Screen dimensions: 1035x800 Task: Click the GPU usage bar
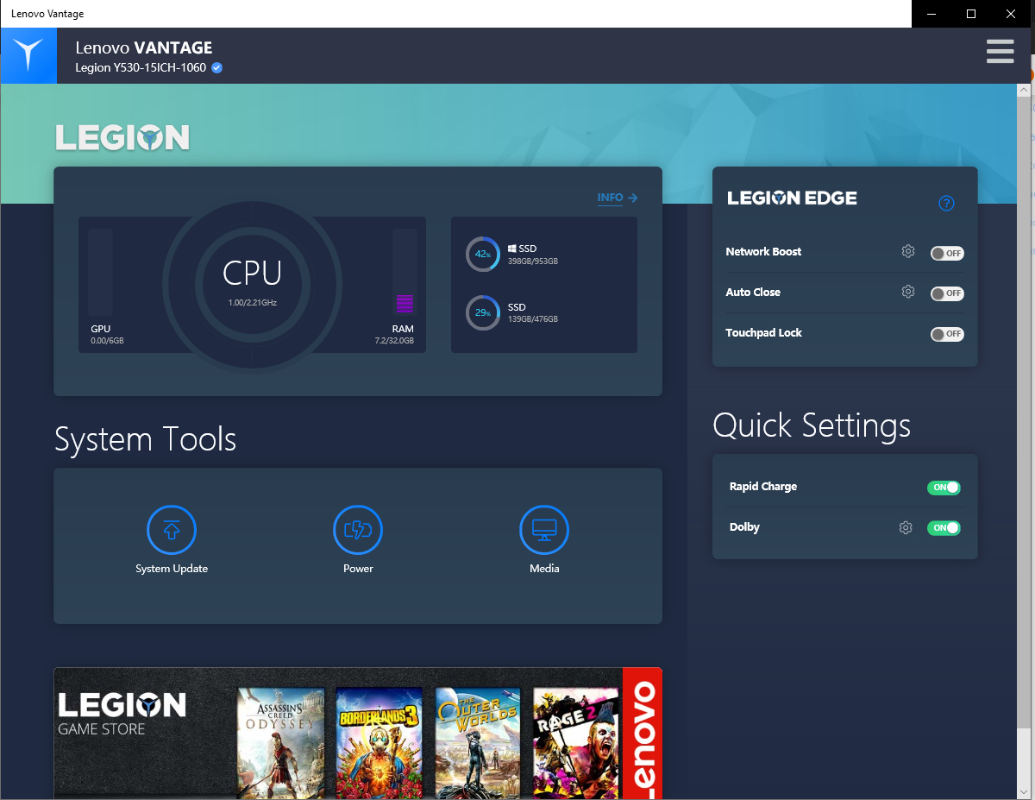(x=100, y=272)
